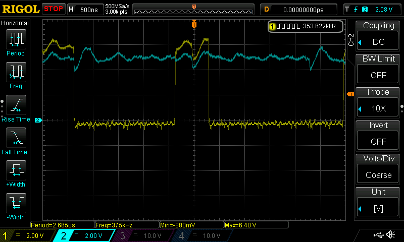Select channel 1 tab at 2.00 V
Viewport: 404px width, 242px height.
tap(27, 235)
